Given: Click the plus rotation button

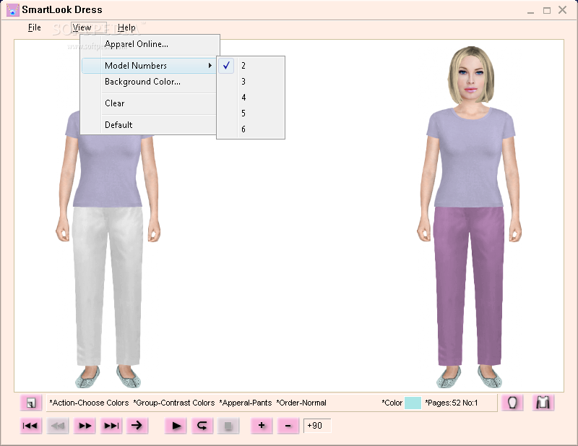Looking at the screenshot, I should pyautogui.click(x=262, y=426).
